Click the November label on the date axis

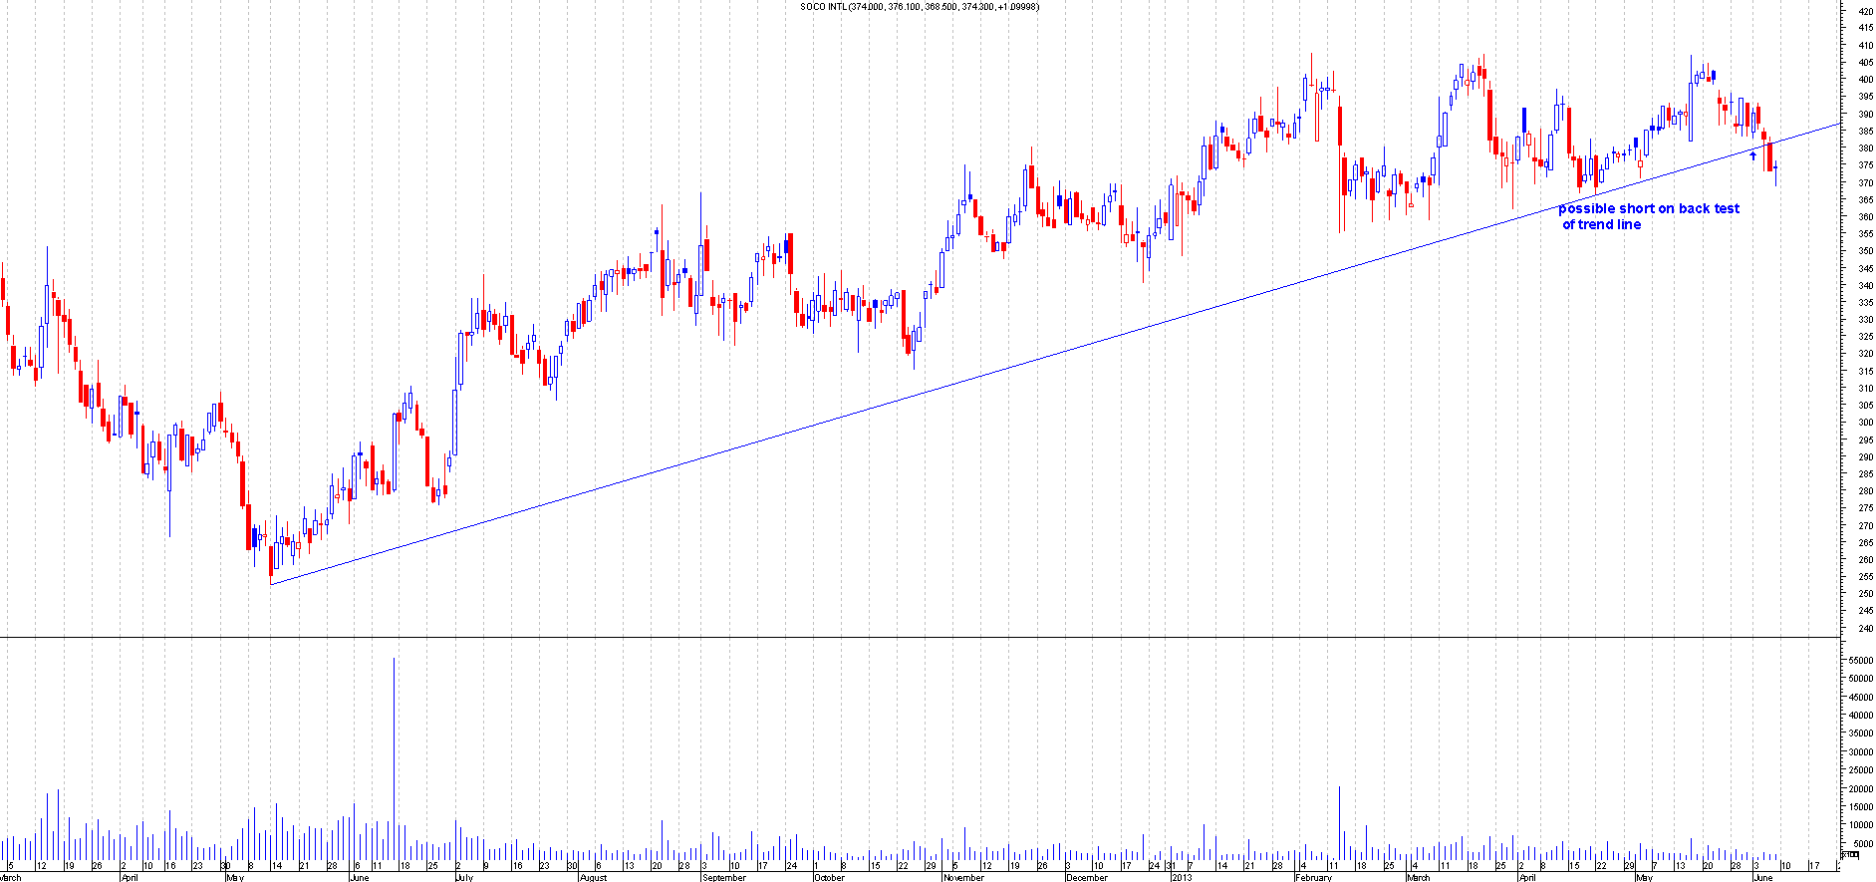[963, 878]
